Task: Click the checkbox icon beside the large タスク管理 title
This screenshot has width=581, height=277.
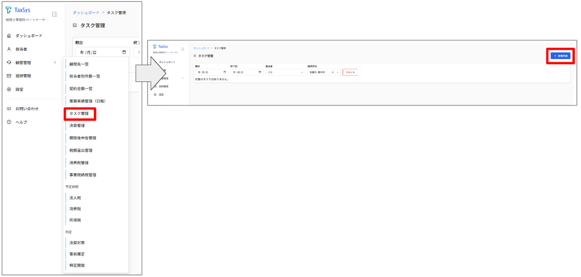Action: click(75, 25)
